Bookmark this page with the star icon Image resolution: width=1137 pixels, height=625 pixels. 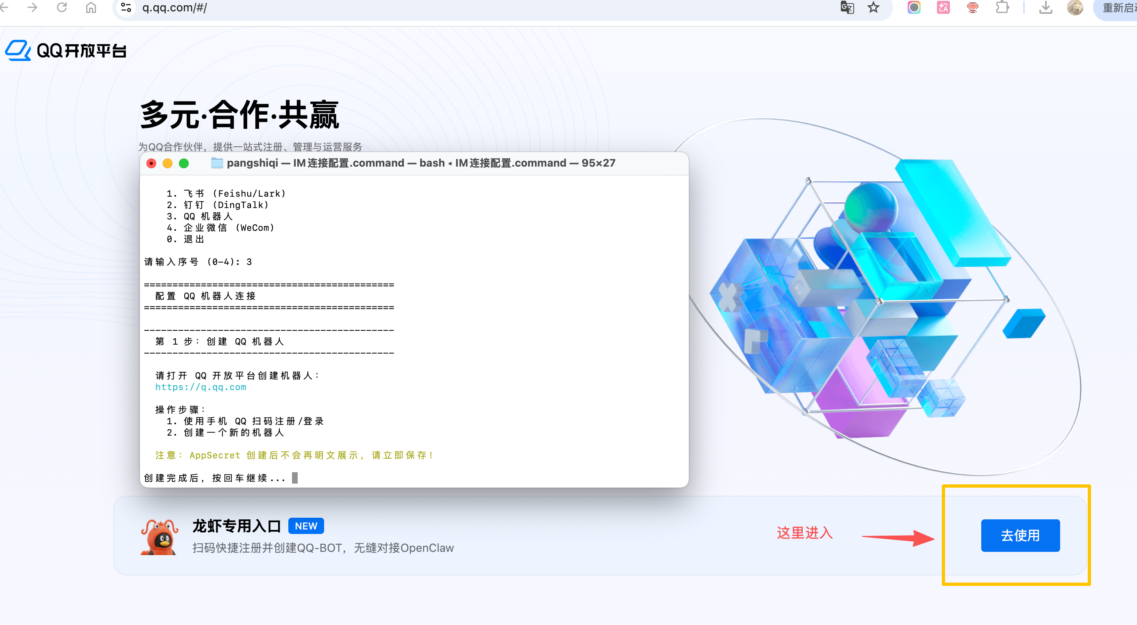[873, 7]
